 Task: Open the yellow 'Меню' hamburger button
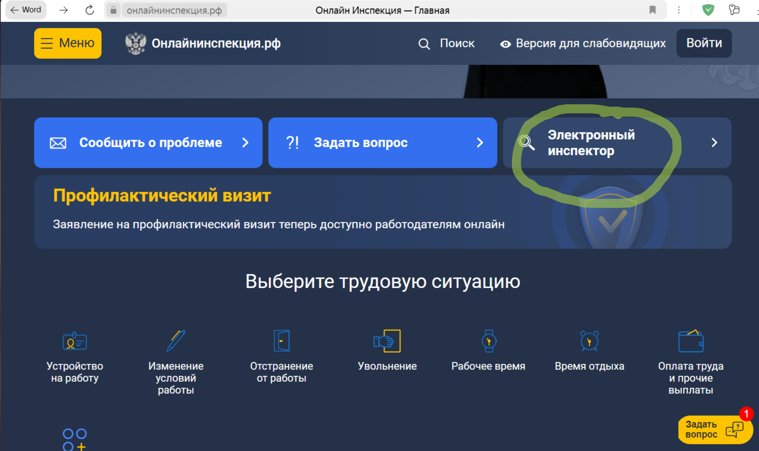[68, 43]
